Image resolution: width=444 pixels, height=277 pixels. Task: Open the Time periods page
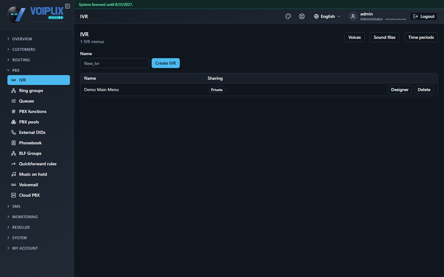[421, 37]
